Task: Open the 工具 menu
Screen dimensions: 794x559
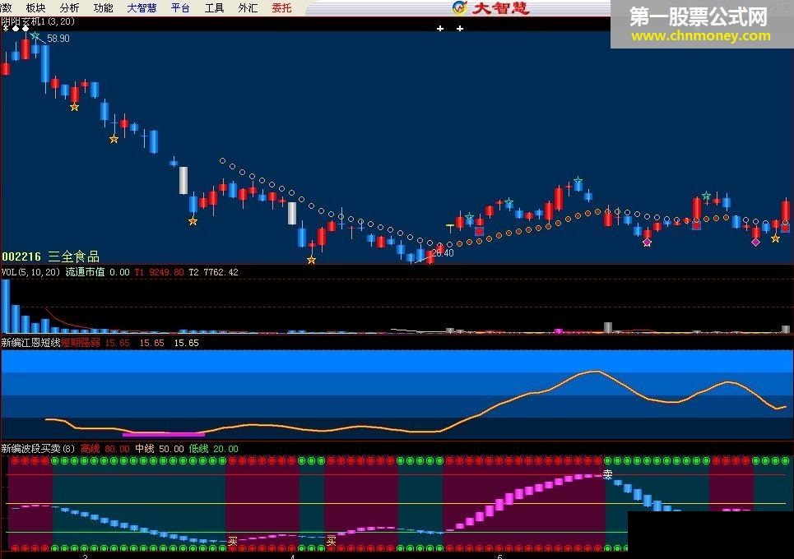Action: click(x=214, y=7)
